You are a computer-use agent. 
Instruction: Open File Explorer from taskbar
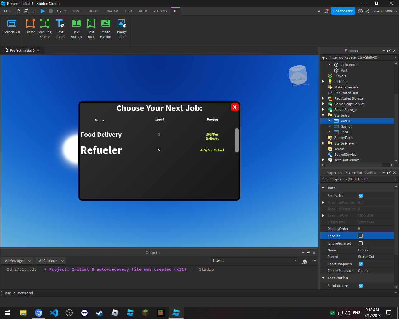click(23, 313)
